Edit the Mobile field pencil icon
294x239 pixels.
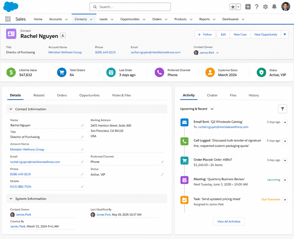[x=82, y=187]
